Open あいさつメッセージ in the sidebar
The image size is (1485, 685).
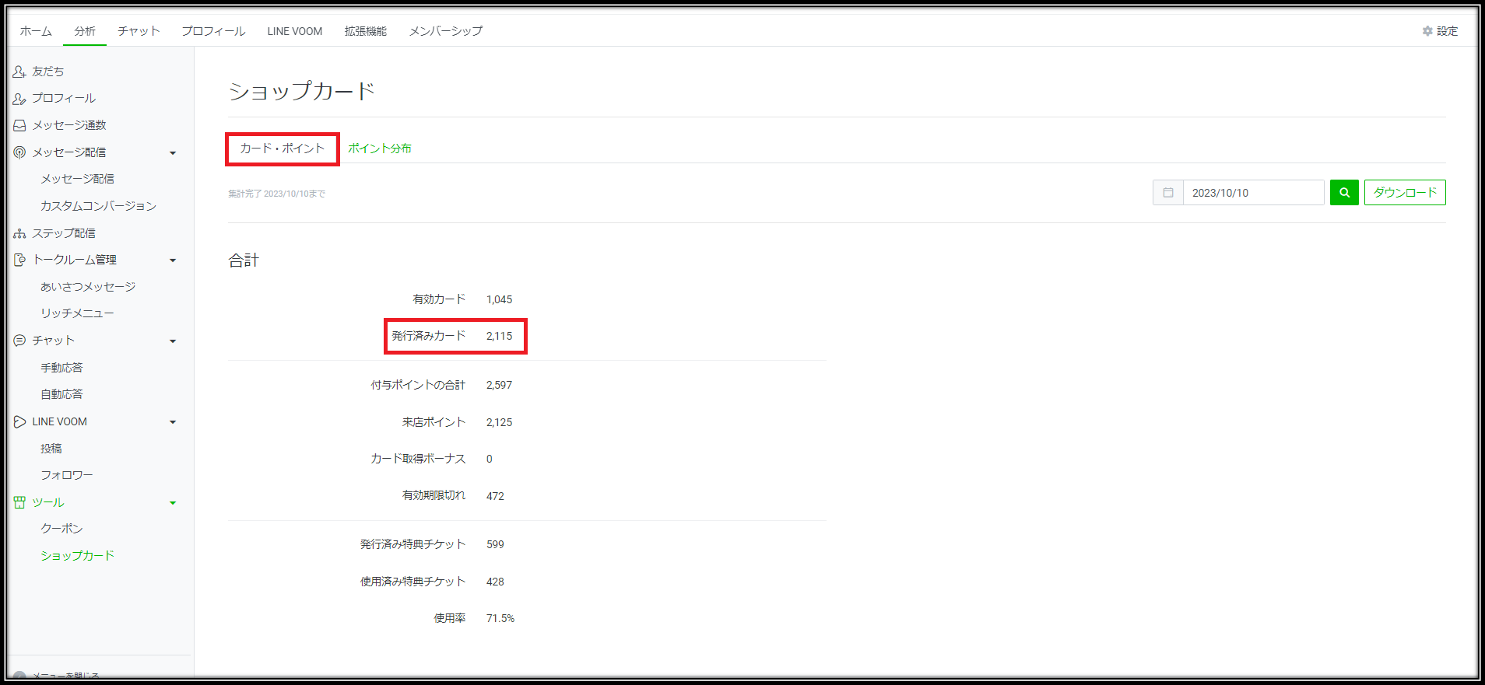pyautogui.click(x=88, y=287)
